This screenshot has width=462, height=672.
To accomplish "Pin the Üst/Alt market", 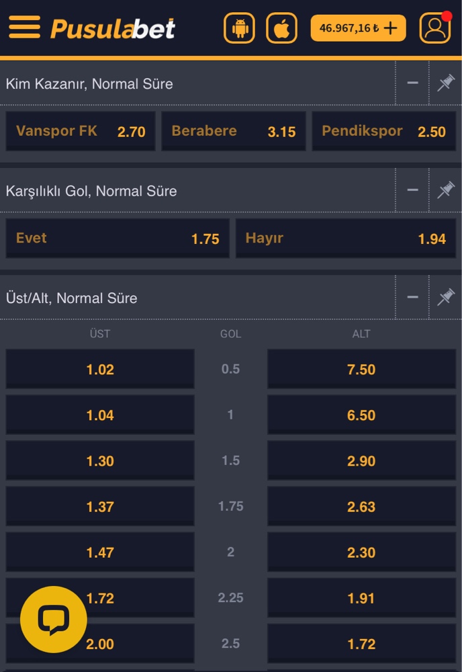I will click(445, 298).
